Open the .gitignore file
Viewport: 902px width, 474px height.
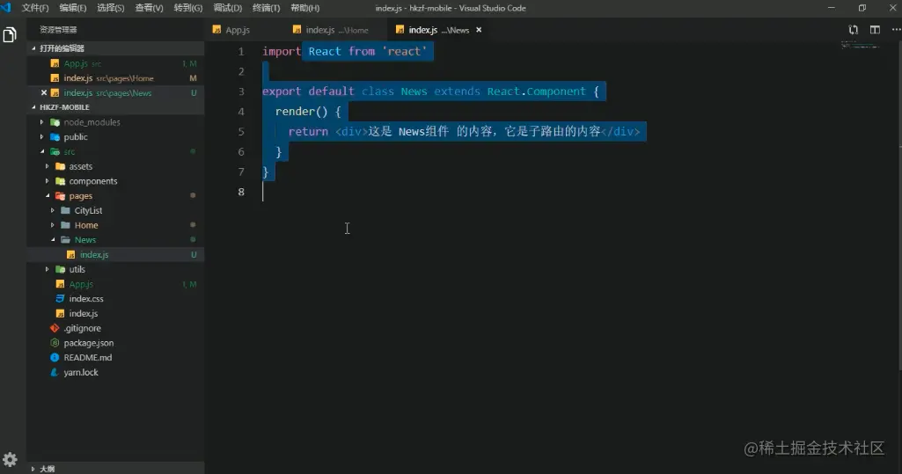coord(115,328)
